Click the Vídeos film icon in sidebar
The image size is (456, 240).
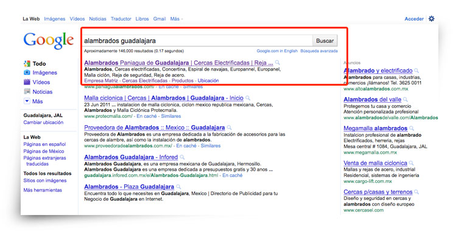pos(27,82)
